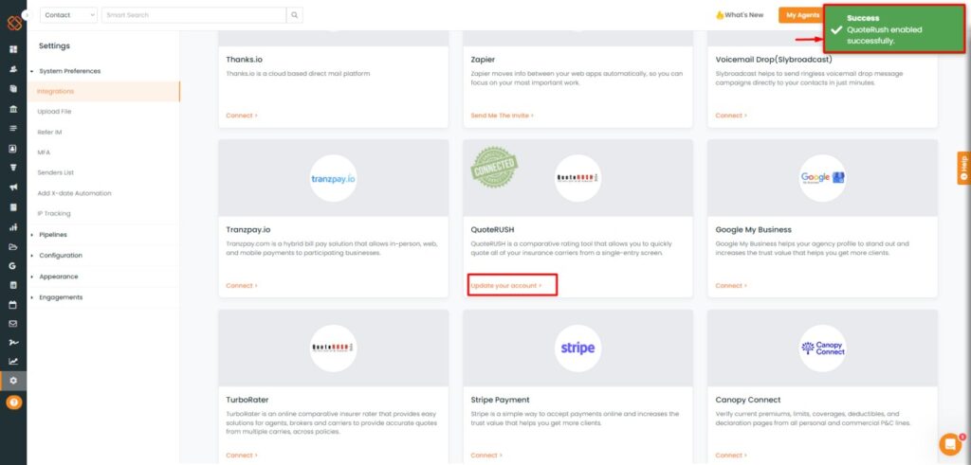Viewport: 971px width, 465px height.
Task: Open the funnel icon in the sidebar
Action: 13,168
